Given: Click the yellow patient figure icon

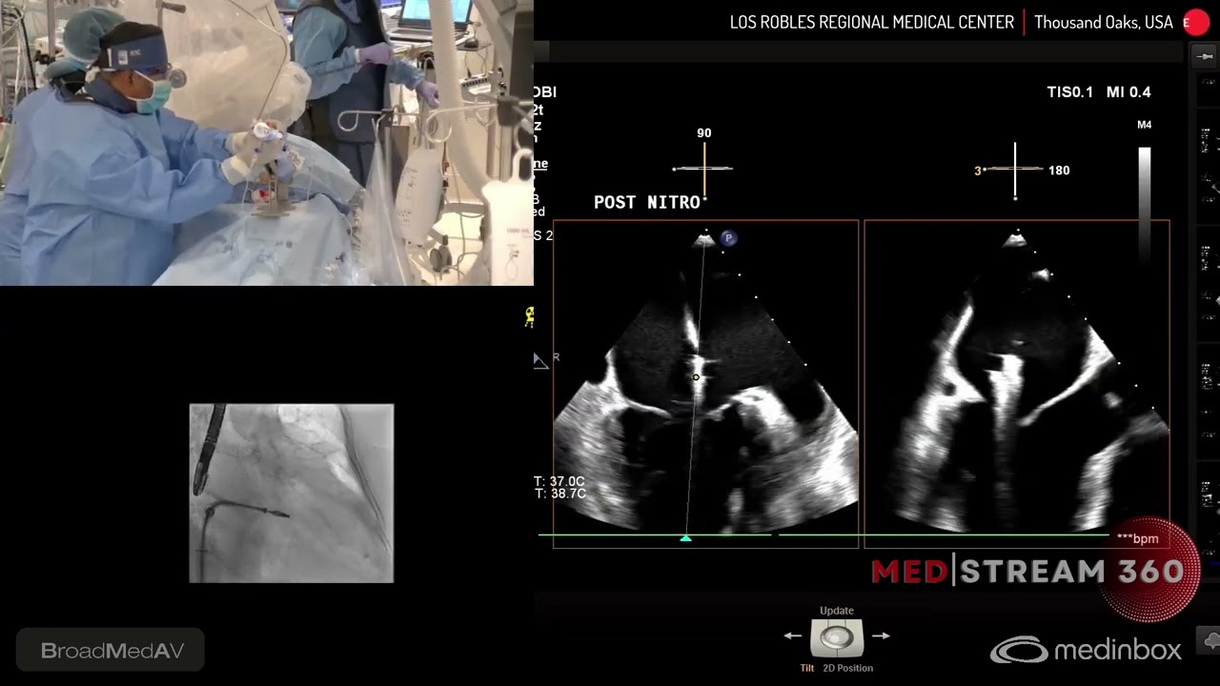Looking at the screenshot, I should tap(529, 317).
